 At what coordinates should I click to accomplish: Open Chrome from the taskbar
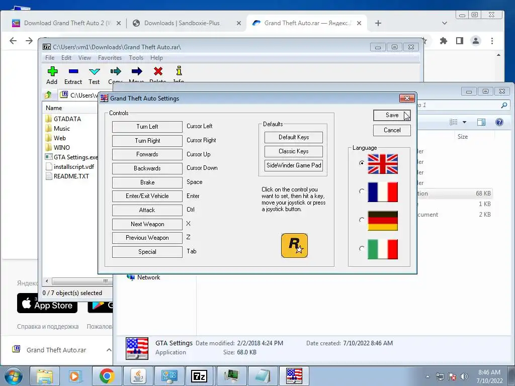tap(107, 376)
